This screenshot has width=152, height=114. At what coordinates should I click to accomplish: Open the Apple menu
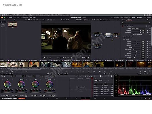coord(2,15)
